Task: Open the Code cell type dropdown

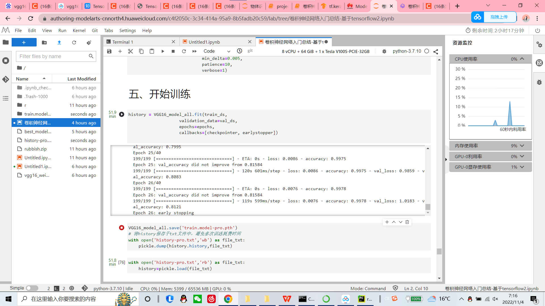Action: (x=217, y=51)
